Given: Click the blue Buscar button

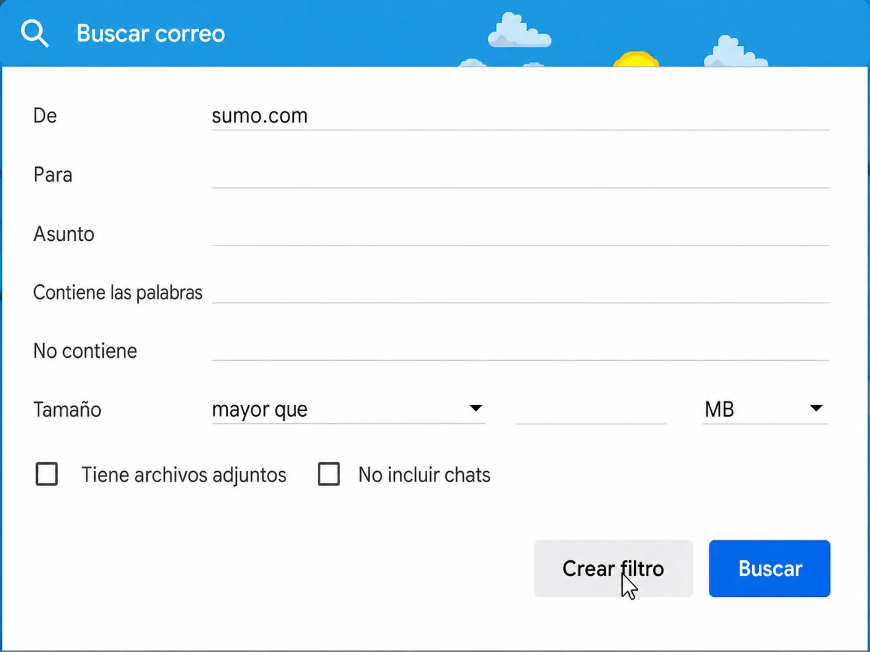Looking at the screenshot, I should 770,568.
